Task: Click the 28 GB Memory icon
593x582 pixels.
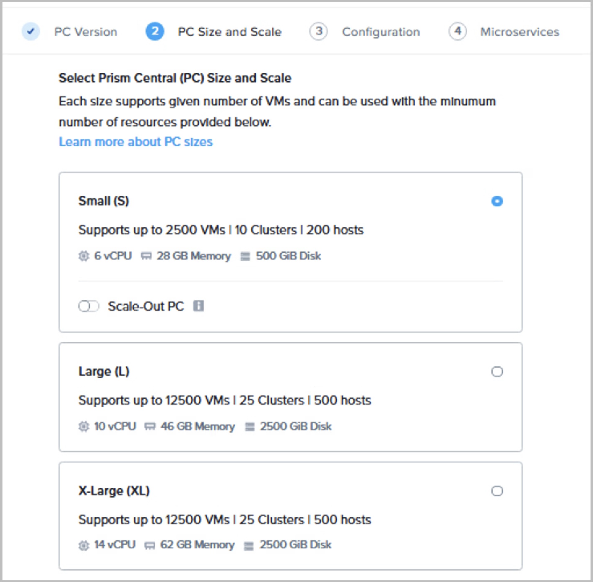Action: coord(146,256)
